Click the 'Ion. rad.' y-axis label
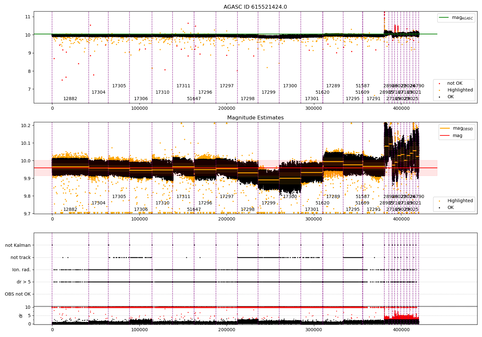Screen dimensions: 482x337 click(22, 270)
